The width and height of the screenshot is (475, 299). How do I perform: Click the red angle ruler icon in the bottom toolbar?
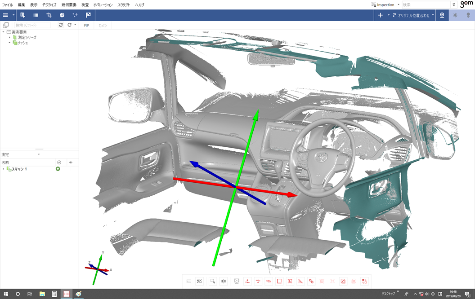(x=300, y=281)
